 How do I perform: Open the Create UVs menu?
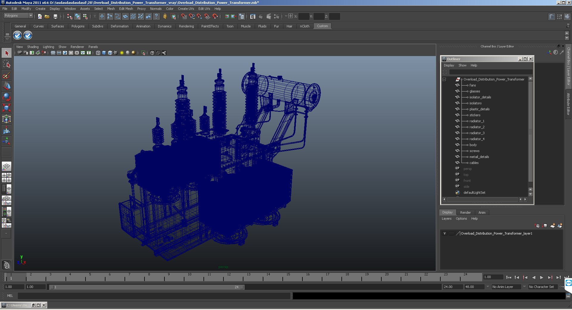[x=186, y=9]
